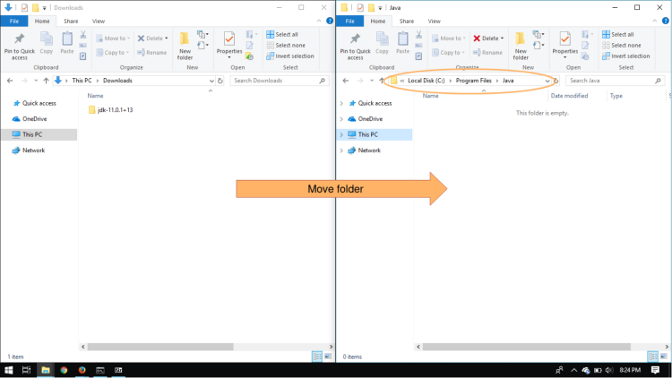Click the Up arrow beside Downloads address bar
This screenshot has height=378, width=672.
[46, 81]
